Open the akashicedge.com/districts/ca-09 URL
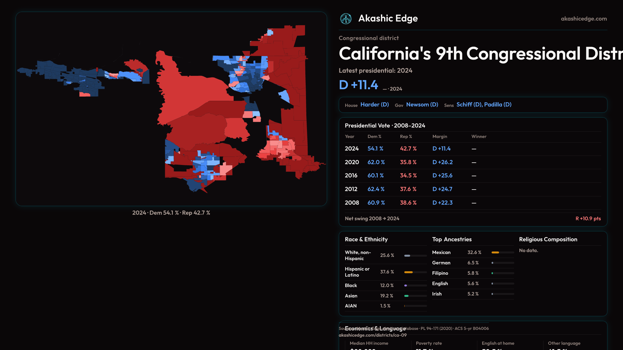 (373, 335)
